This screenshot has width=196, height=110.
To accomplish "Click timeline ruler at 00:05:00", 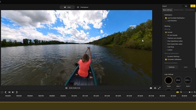I will pos(19,96).
